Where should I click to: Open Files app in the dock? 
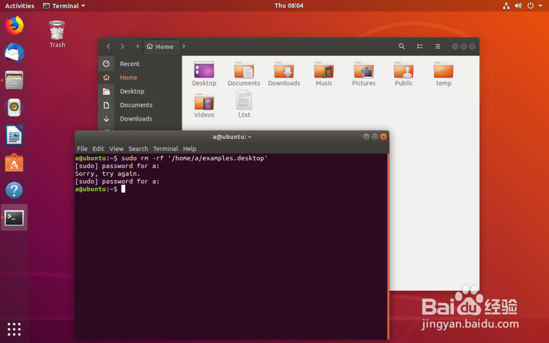click(14, 80)
